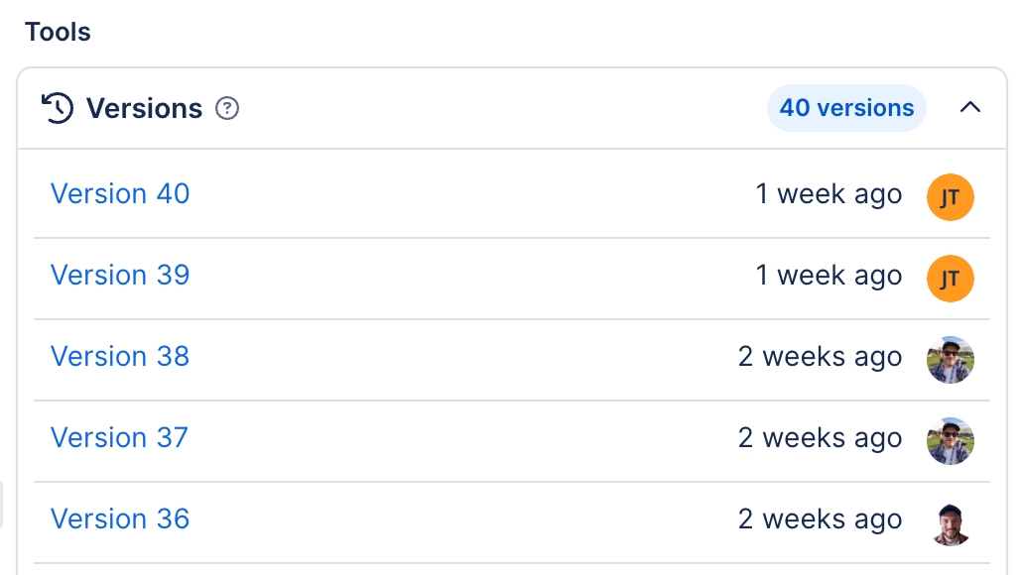This screenshot has width=1022, height=575.
Task: Click the JT avatar beside Version 40
Action: [x=950, y=196]
